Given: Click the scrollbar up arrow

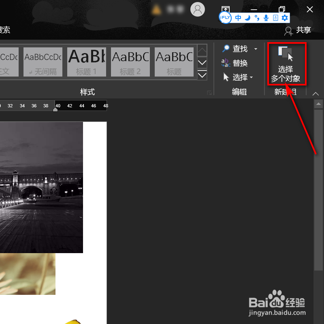Looking at the screenshot, I should click(318, 104).
